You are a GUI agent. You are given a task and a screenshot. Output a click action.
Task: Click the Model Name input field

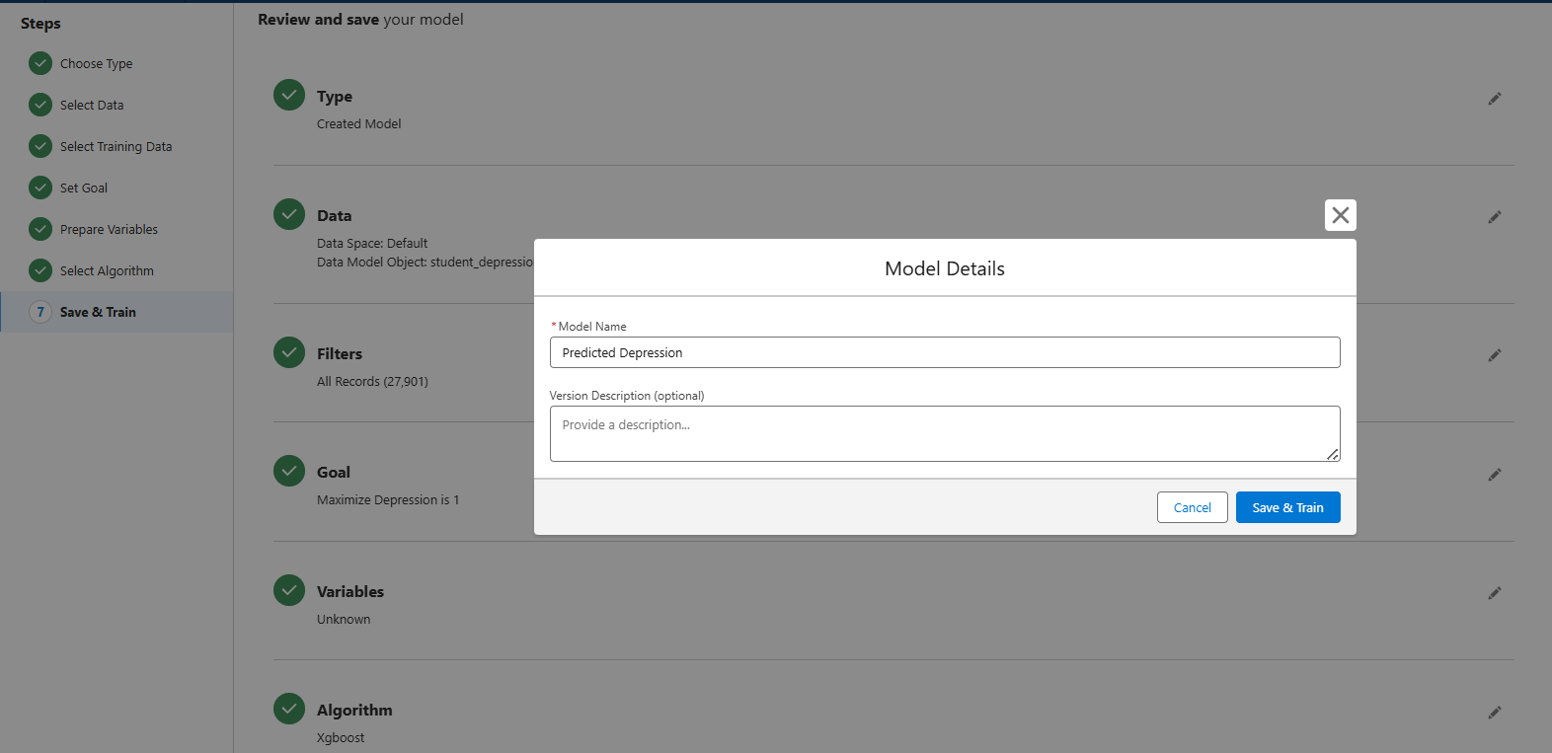944,352
